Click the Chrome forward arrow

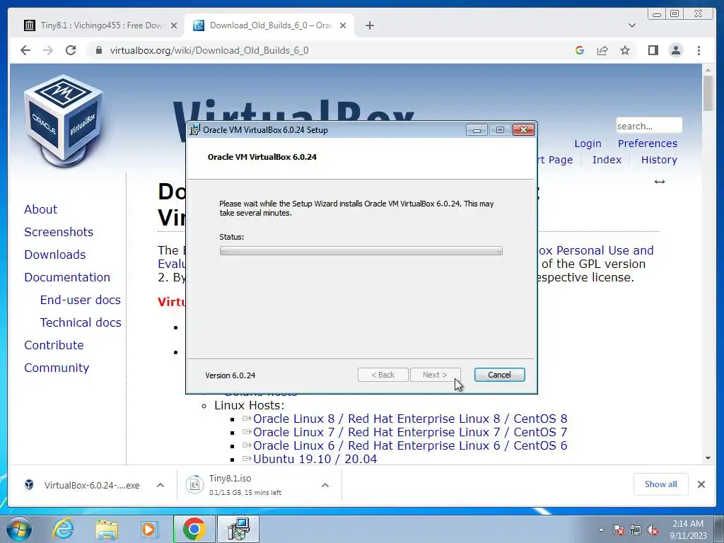pos(48,50)
